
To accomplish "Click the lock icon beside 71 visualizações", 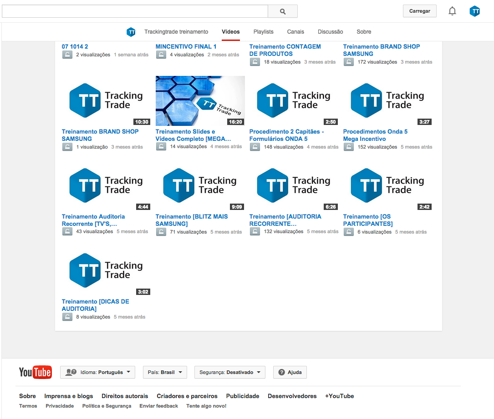I will pos(161,232).
